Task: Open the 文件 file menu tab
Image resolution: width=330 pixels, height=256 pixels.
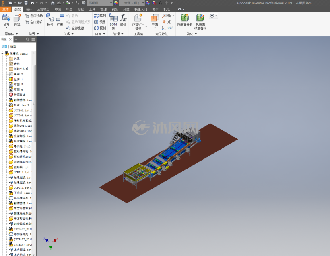Action: (x=6, y=9)
